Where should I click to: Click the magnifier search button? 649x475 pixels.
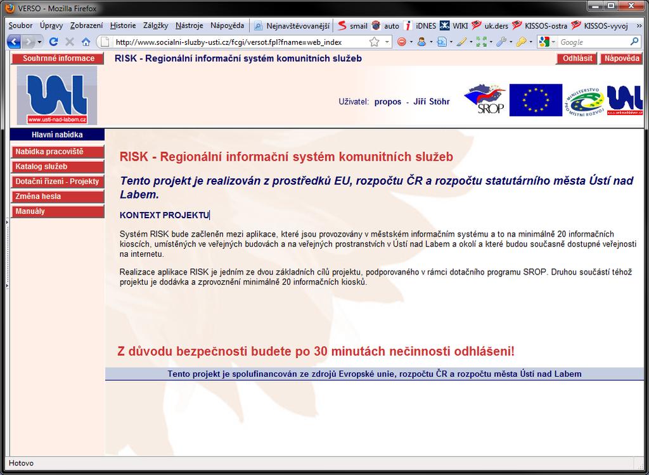click(634, 42)
